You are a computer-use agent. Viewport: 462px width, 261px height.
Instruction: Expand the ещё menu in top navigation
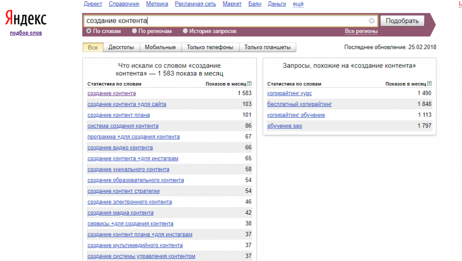tap(298, 4)
